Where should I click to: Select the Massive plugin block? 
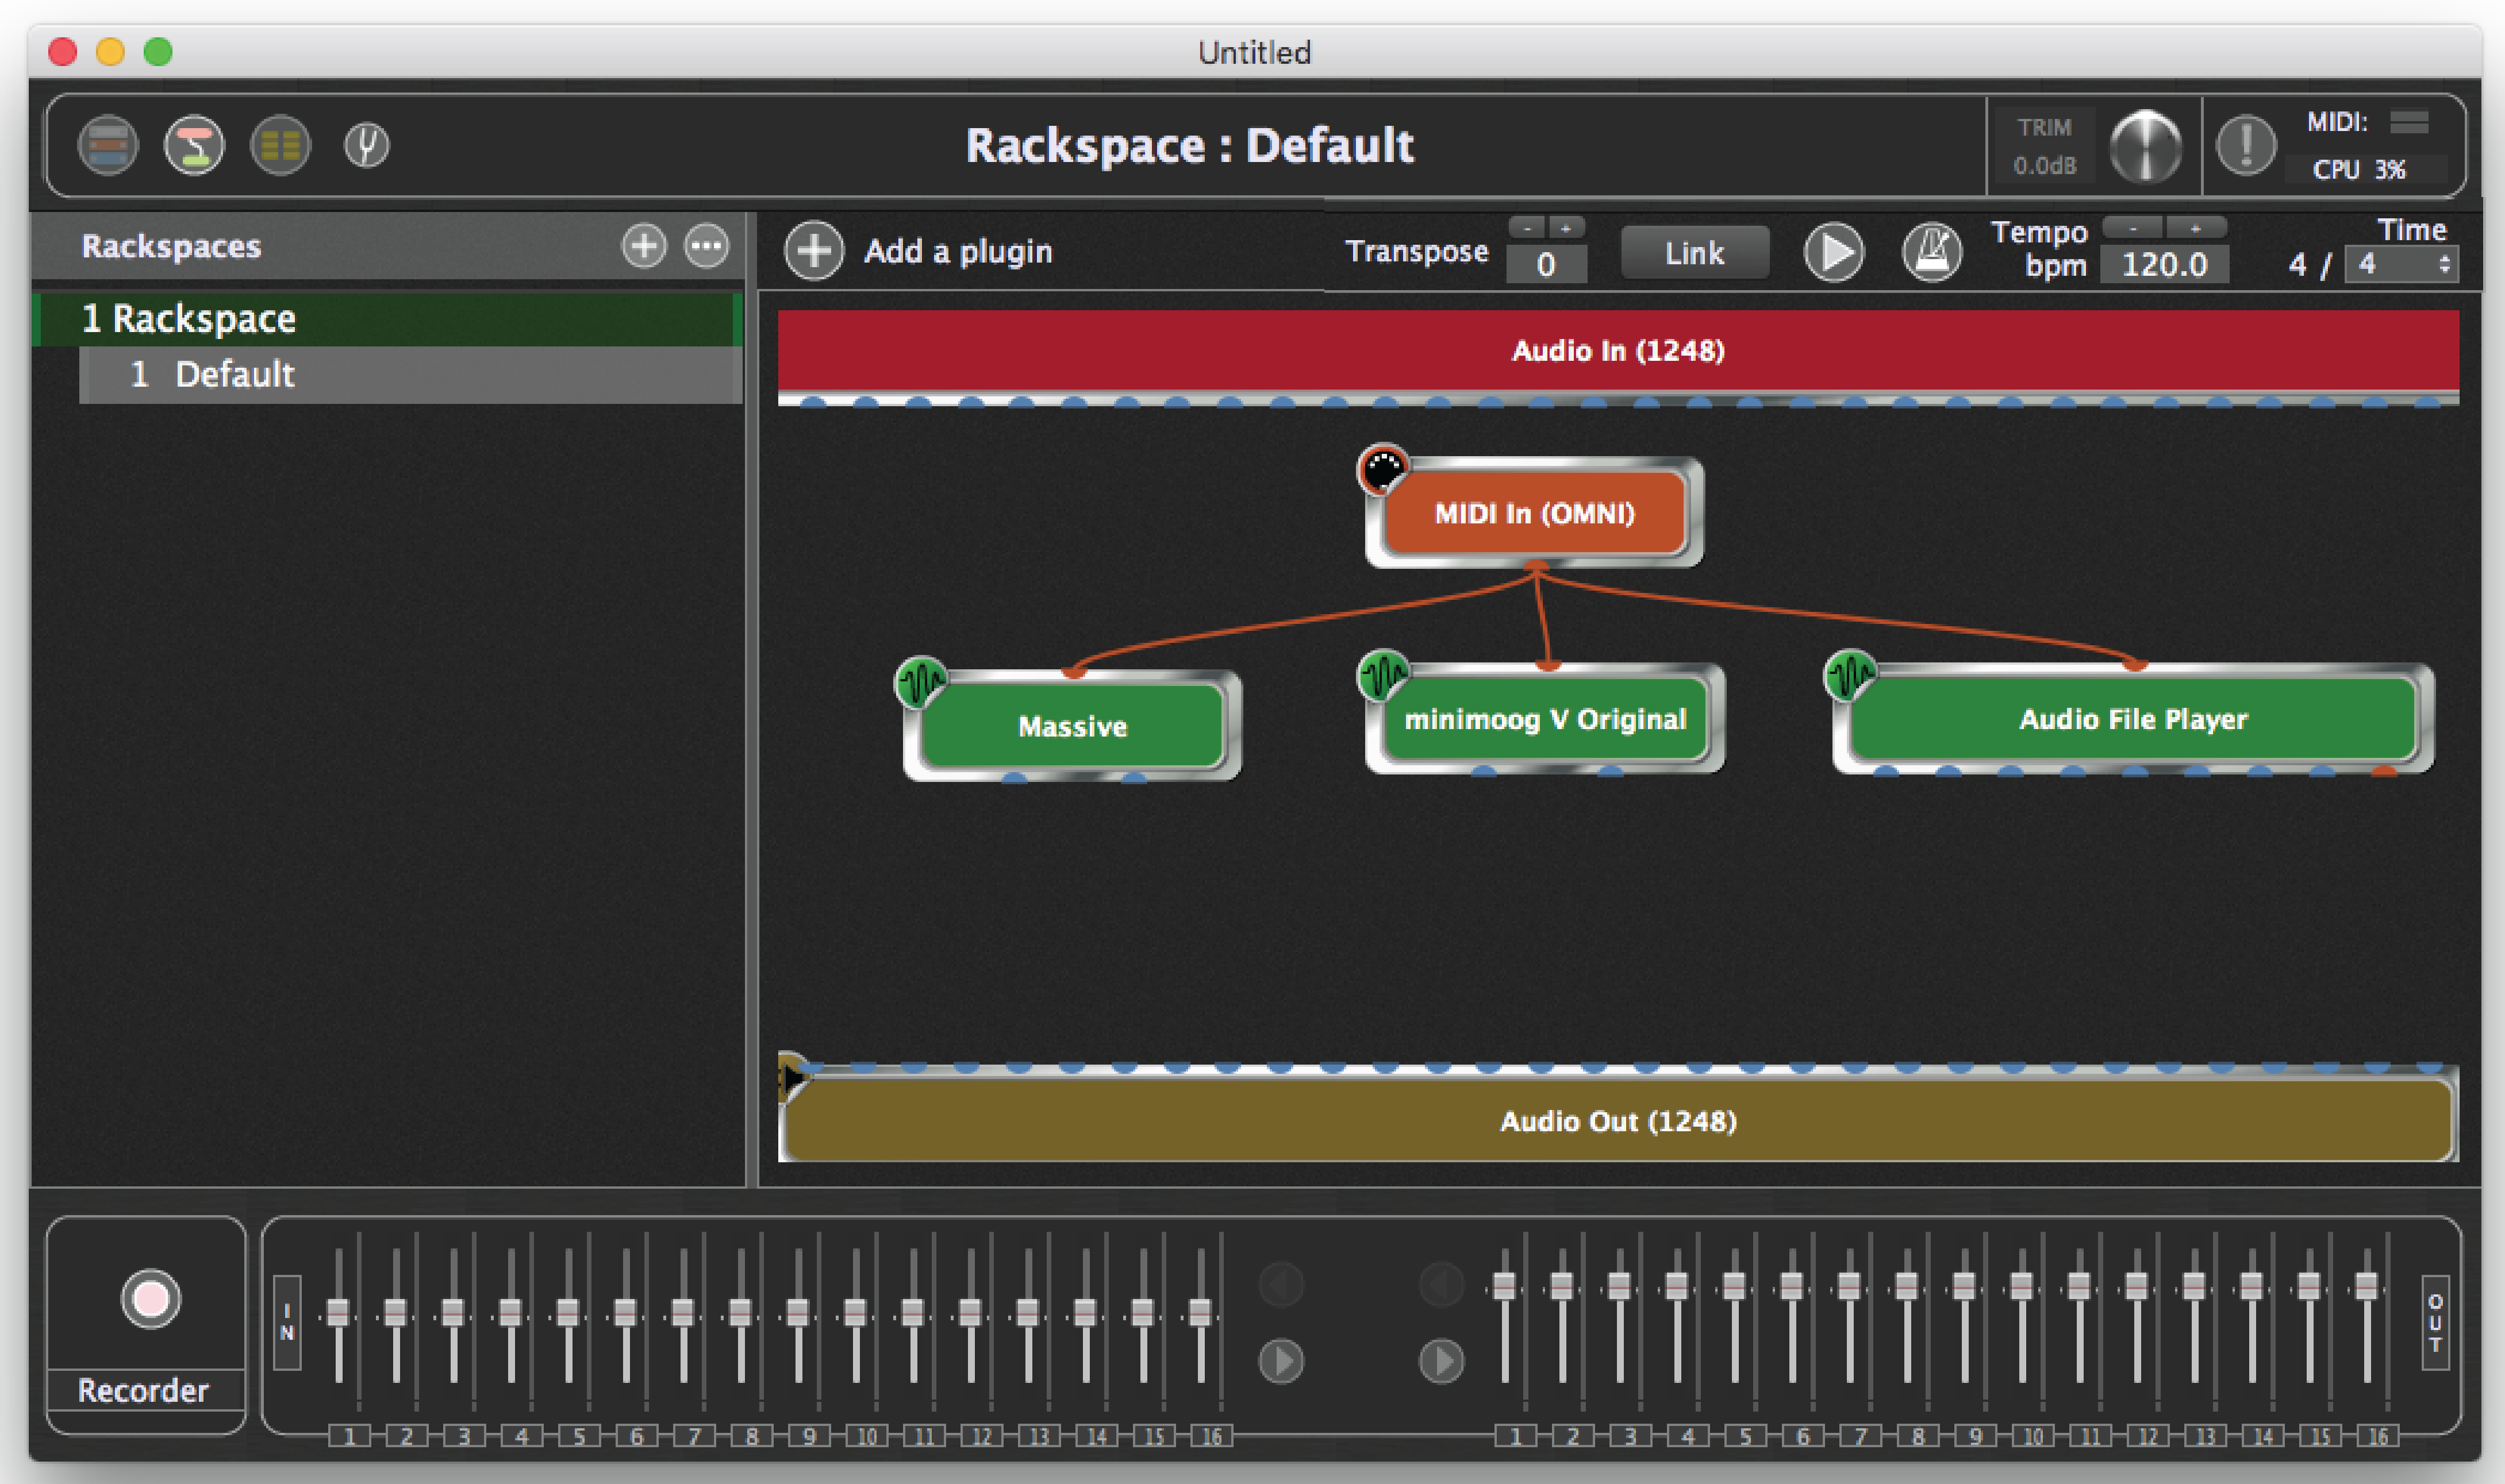coord(1073,726)
